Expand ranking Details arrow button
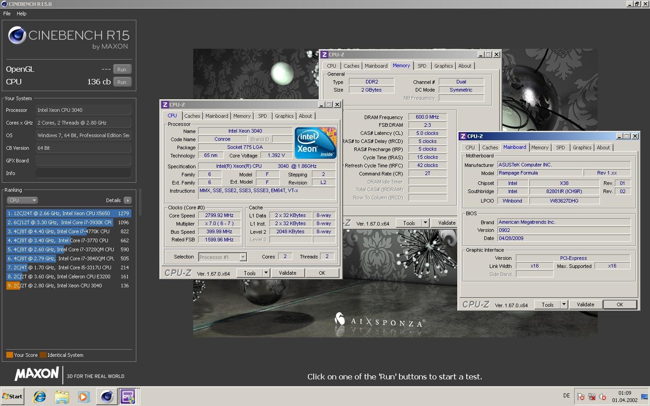 127,200
